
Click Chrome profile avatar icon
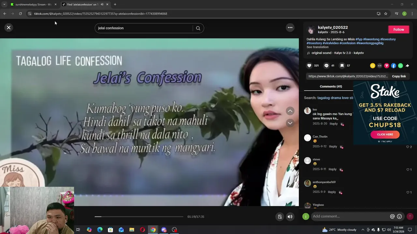point(404,14)
